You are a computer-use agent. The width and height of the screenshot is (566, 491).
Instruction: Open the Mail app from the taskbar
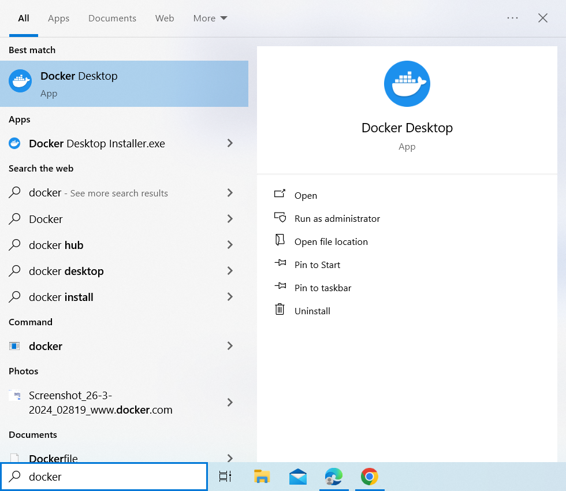pyautogui.click(x=298, y=477)
